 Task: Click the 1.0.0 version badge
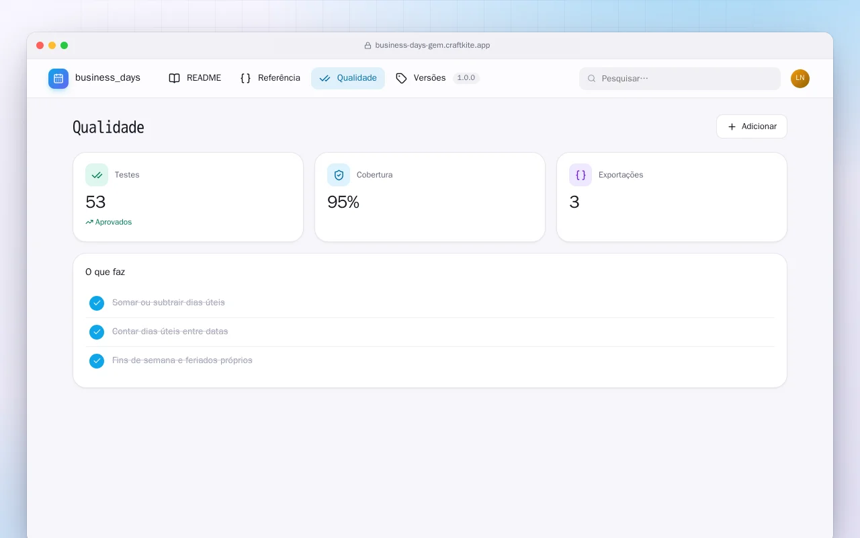coord(466,78)
